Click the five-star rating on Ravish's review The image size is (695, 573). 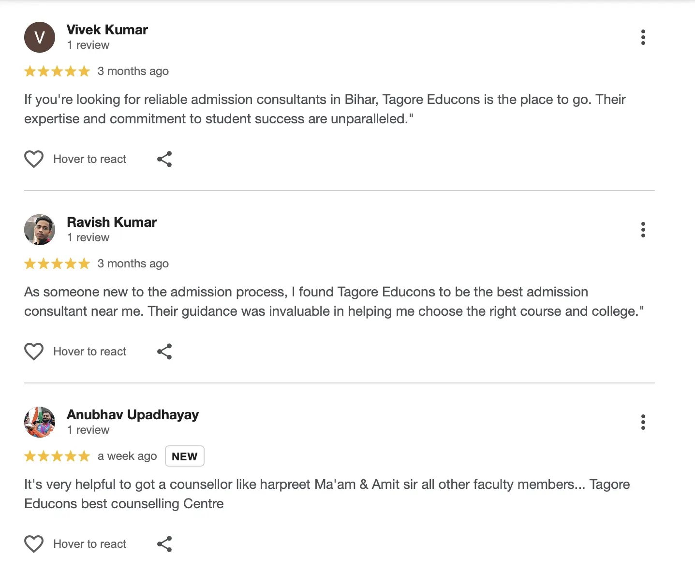pyautogui.click(x=57, y=264)
